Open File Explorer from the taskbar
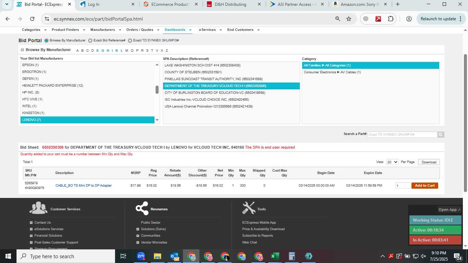Image resolution: width=468 pixels, height=263 pixels. pos(157,256)
